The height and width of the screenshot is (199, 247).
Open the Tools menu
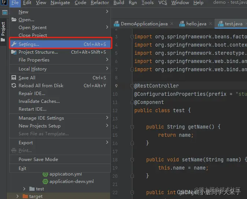(x=147, y=3)
